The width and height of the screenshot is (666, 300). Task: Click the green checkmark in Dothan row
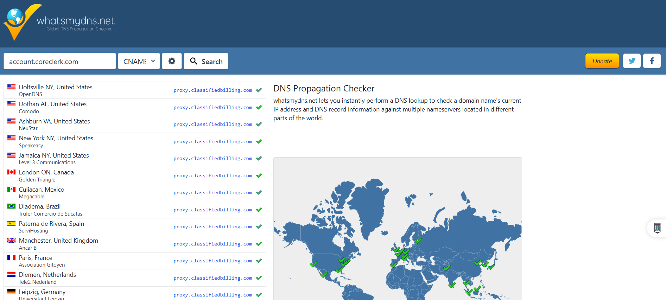tap(259, 107)
